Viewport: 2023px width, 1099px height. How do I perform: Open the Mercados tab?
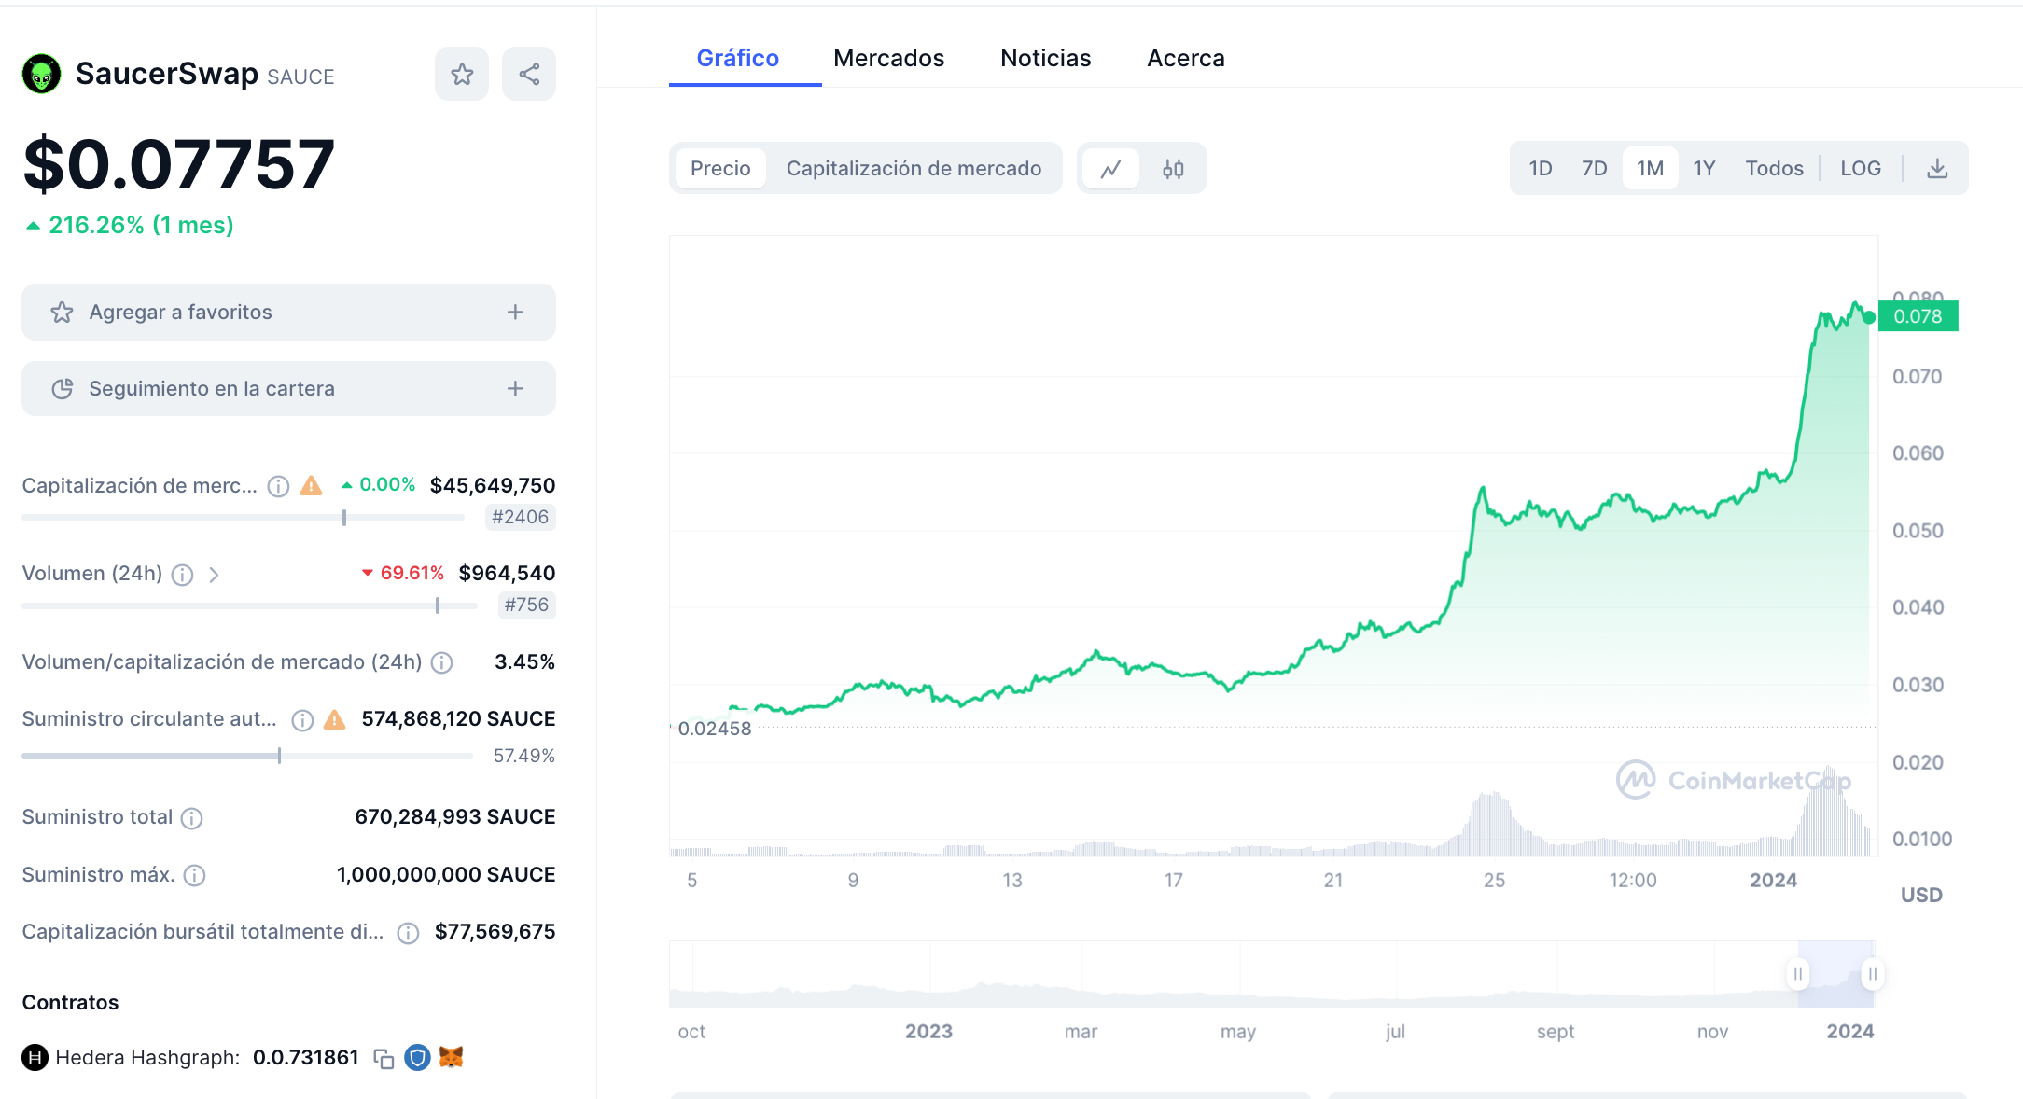[x=888, y=58]
